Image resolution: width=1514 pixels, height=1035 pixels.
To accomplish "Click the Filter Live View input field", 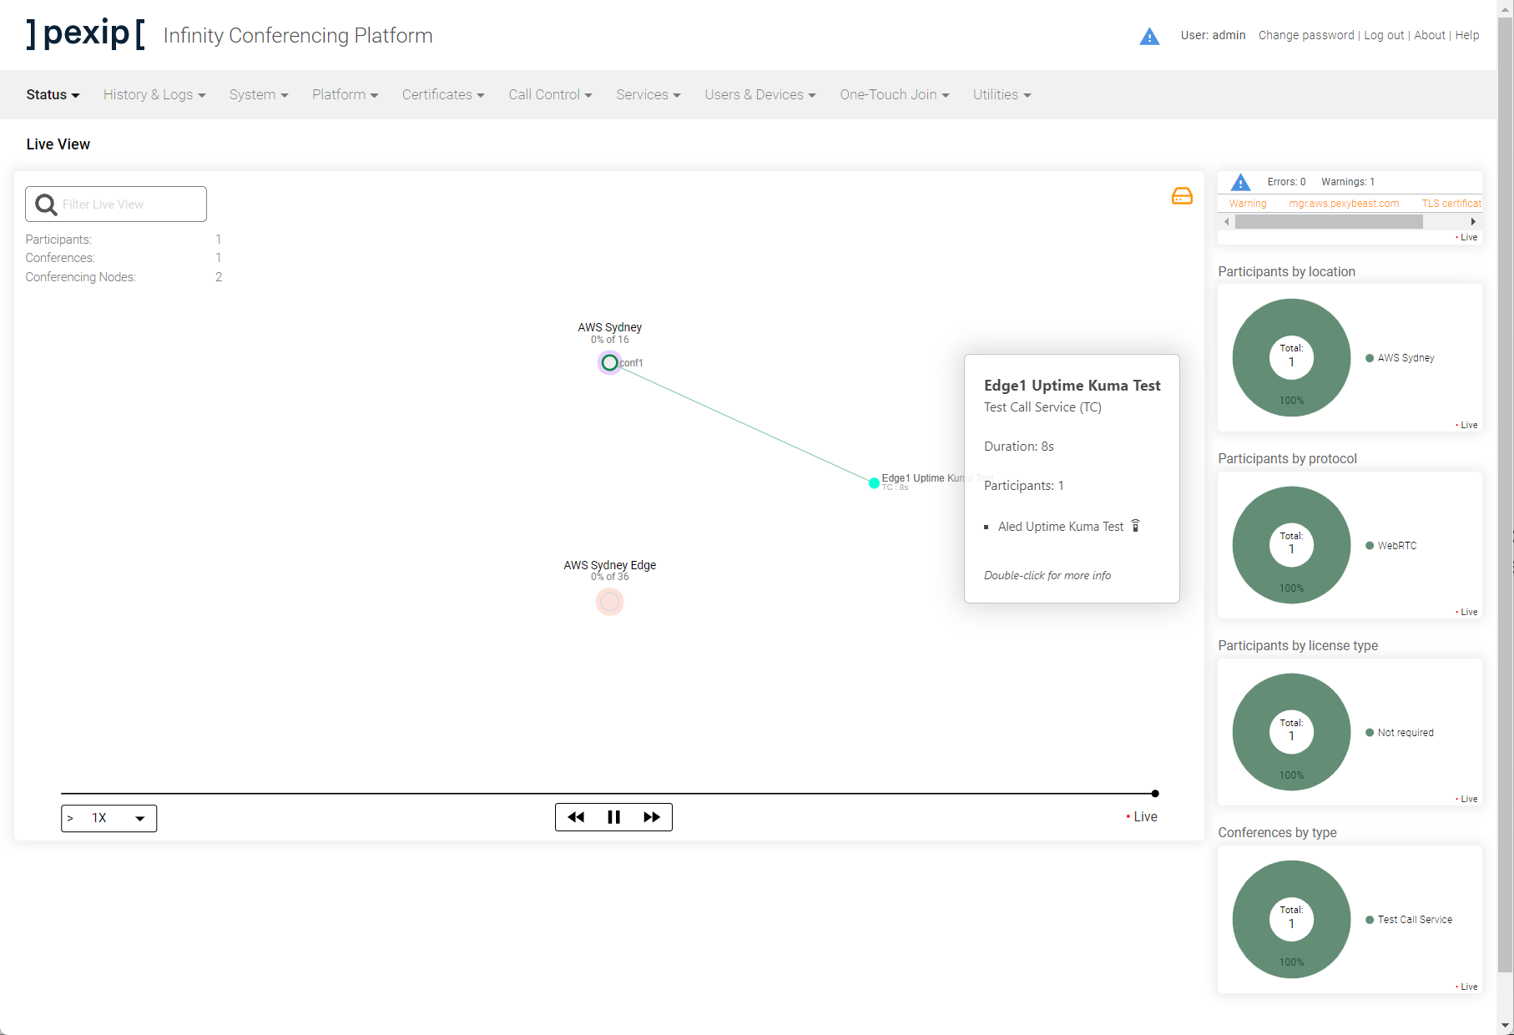I will pos(116,204).
